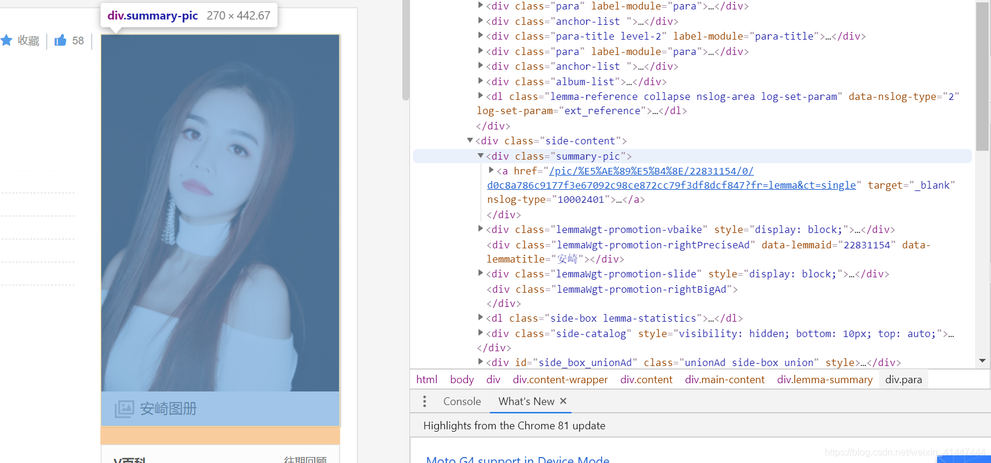
Task: Open the DevTools drawer three-dot menu
Action: (424, 402)
